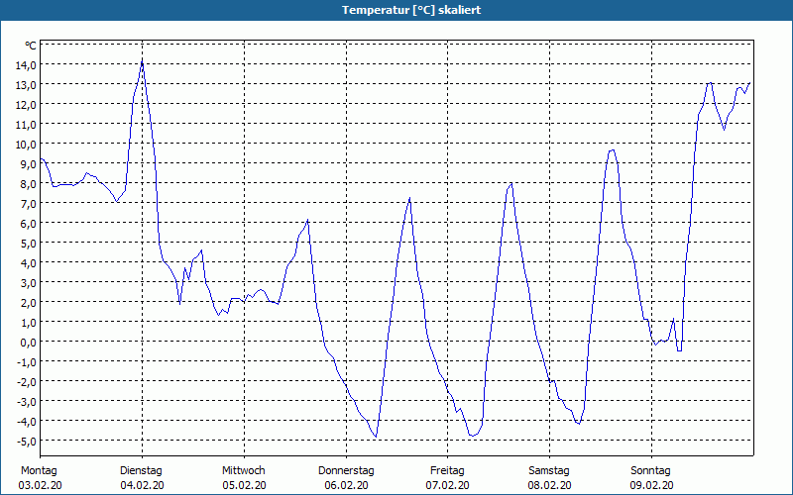Select the 11,0 y-axis label
This screenshot has width=793, height=495.
click(27, 125)
